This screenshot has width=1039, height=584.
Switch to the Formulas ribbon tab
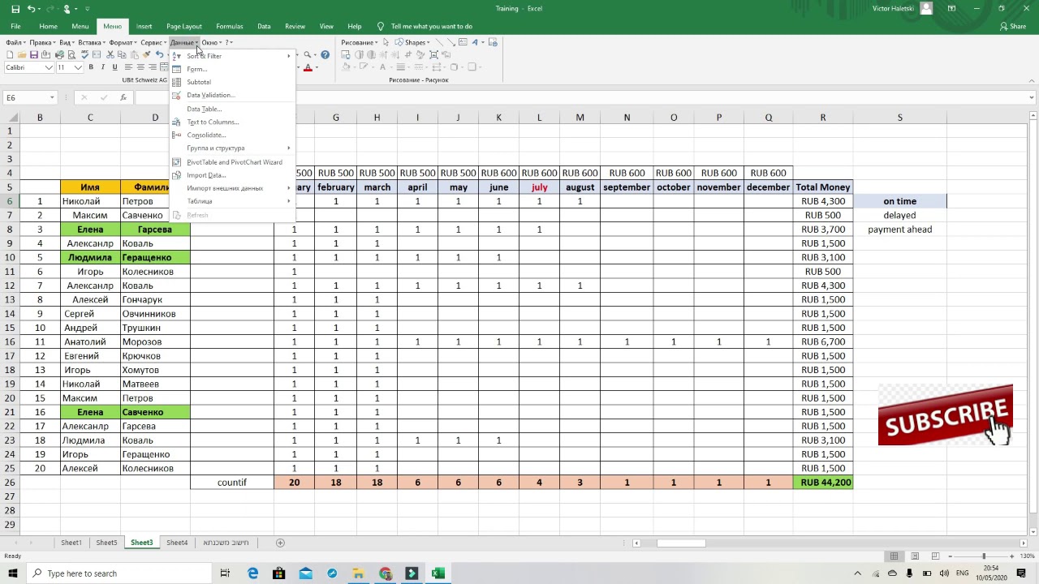pyautogui.click(x=230, y=26)
